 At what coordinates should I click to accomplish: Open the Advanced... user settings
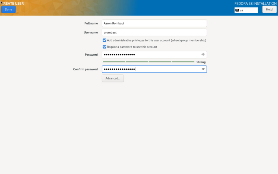click(x=113, y=78)
